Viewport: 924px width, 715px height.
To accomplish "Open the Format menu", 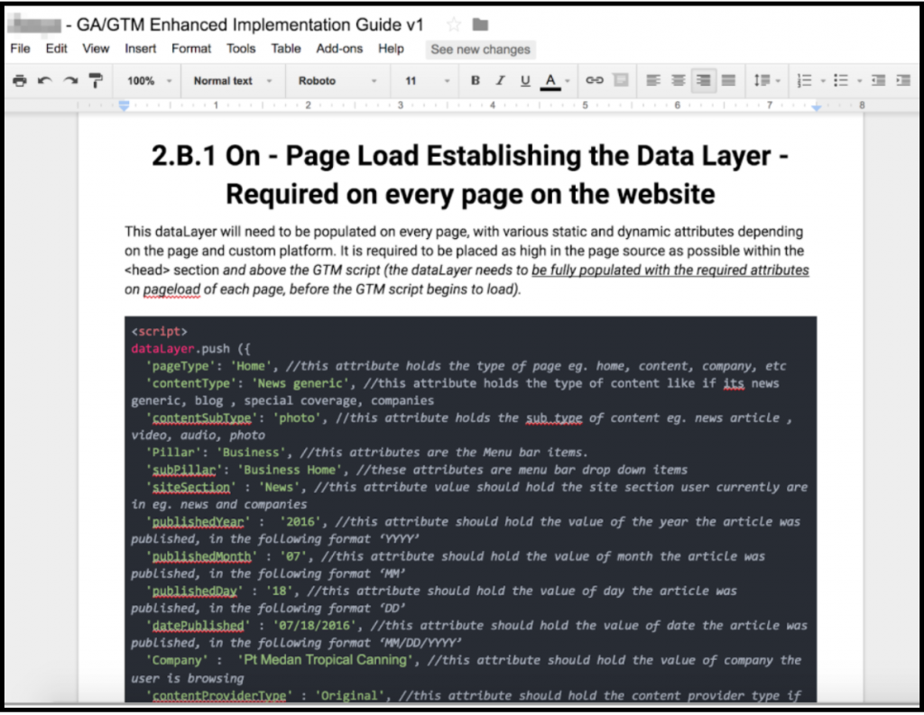I will pos(191,49).
